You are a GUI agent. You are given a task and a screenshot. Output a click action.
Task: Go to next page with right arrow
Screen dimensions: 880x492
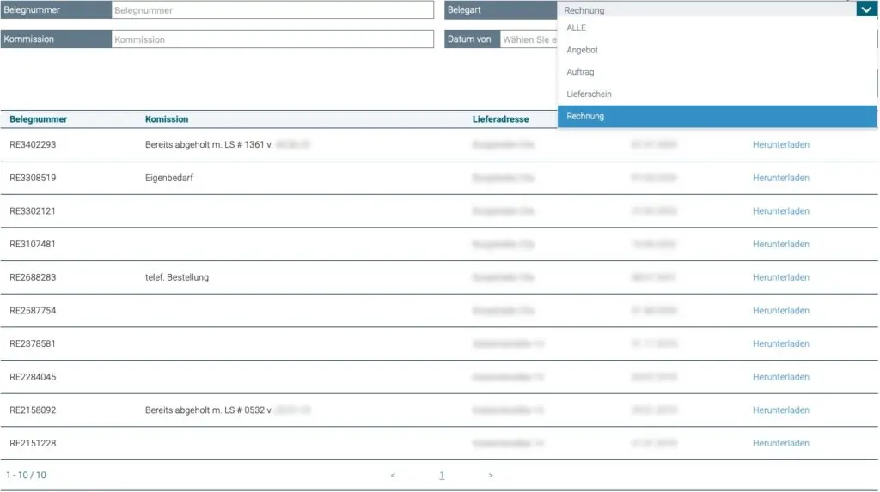[x=491, y=476]
